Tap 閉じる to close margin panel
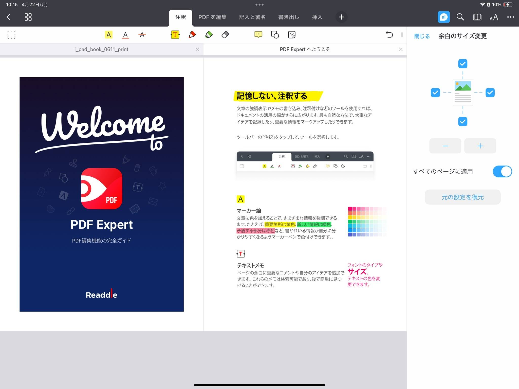This screenshot has width=519, height=389. pyautogui.click(x=422, y=36)
